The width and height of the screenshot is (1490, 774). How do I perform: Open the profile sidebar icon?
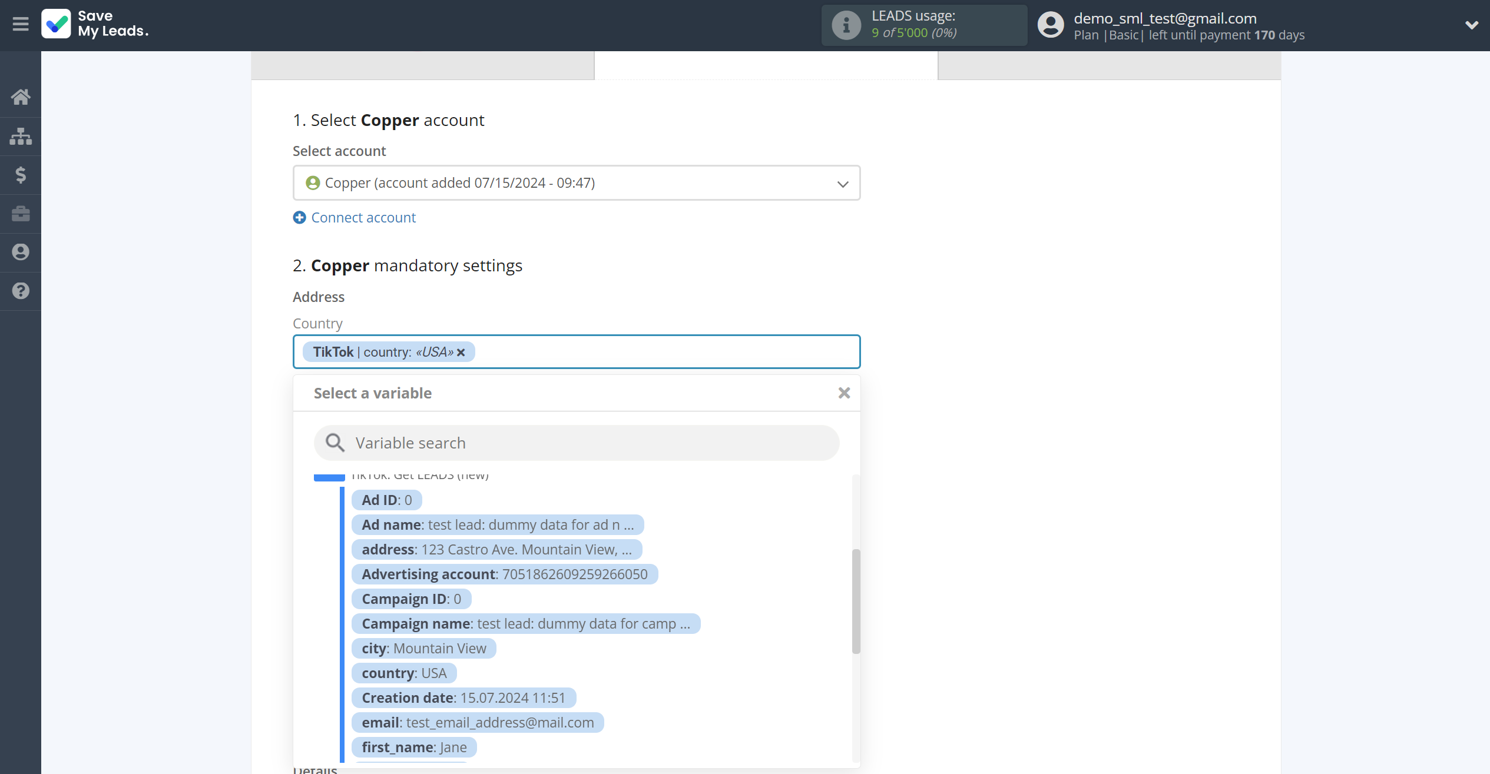click(21, 253)
